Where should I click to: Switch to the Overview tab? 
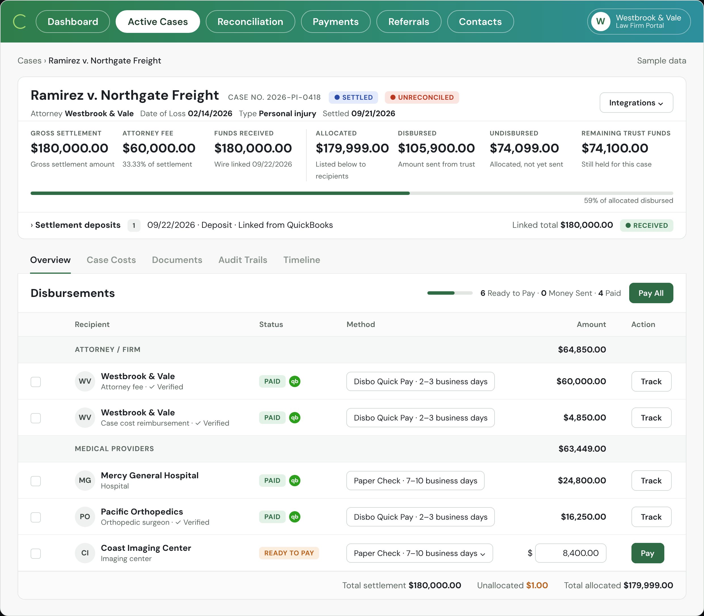[50, 260]
